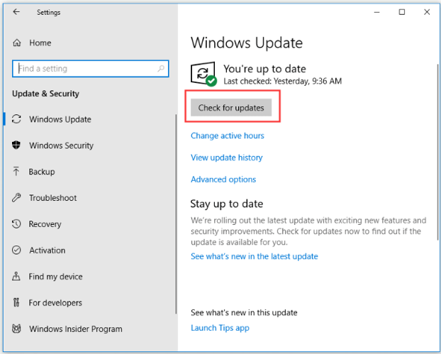Open Find my device label

coord(56,277)
